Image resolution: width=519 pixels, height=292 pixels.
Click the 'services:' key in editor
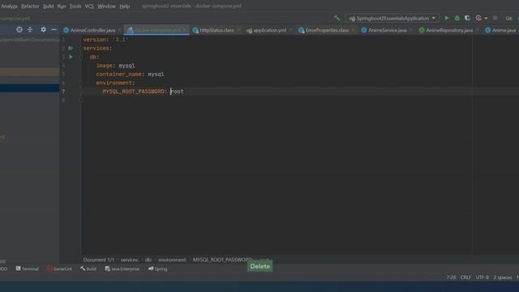pyautogui.click(x=97, y=49)
